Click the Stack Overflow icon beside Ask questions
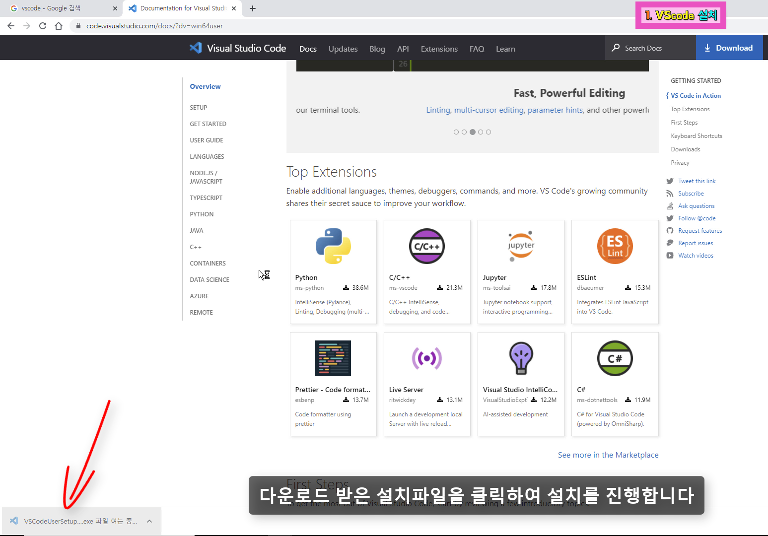 pos(670,206)
